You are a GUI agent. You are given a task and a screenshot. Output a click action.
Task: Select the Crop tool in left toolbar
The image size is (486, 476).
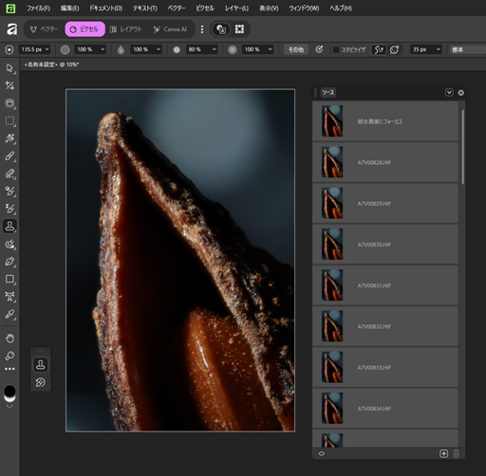(9, 85)
